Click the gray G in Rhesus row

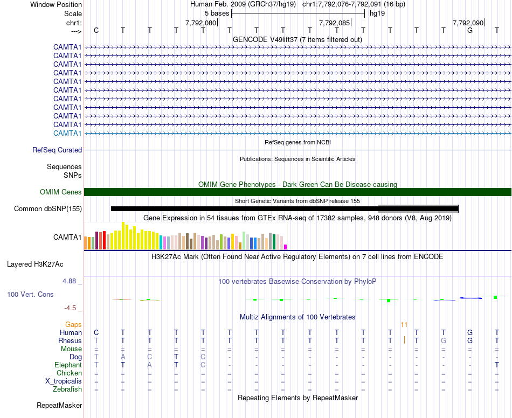click(x=443, y=340)
